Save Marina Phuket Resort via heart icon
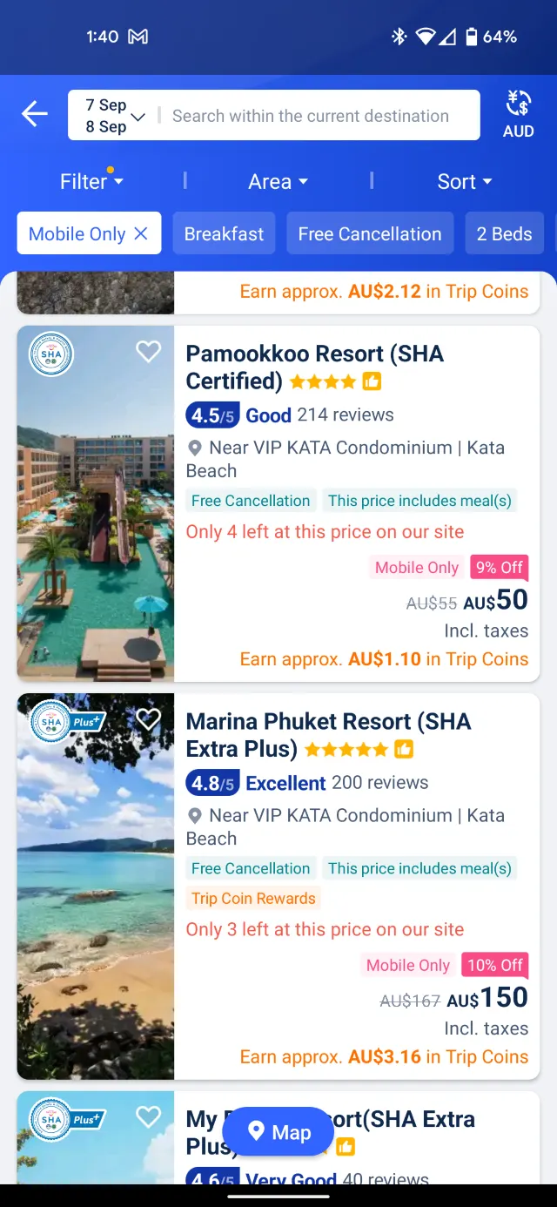This screenshot has height=1207, width=557. tap(149, 718)
